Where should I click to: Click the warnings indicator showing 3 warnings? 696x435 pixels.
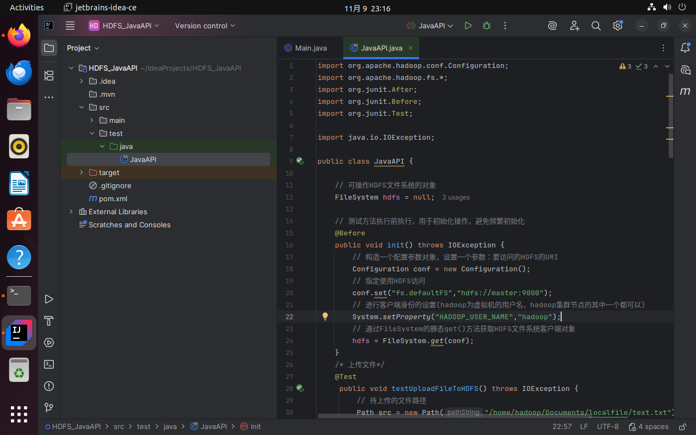[x=625, y=66]
